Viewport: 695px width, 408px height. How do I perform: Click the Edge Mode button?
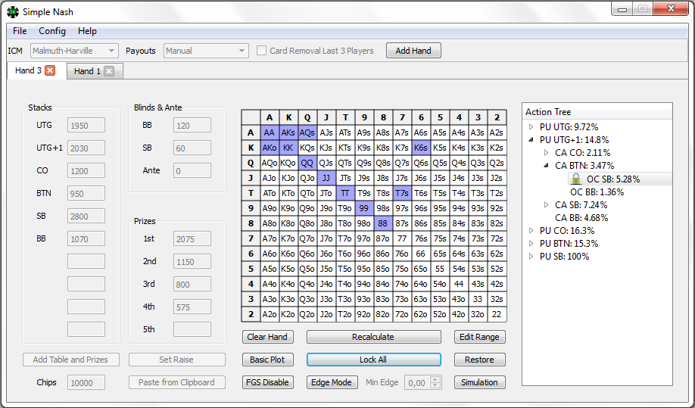pos(332,382)
